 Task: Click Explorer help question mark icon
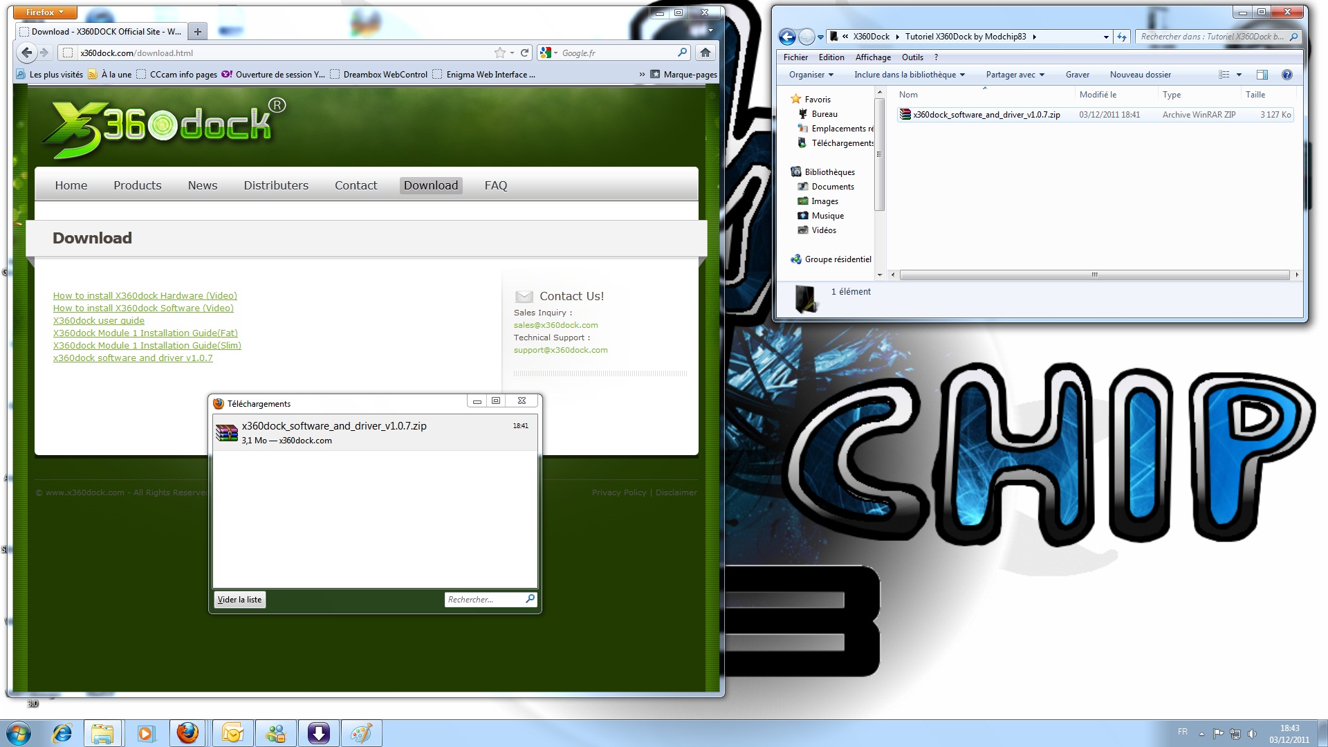coord(1286,75)
